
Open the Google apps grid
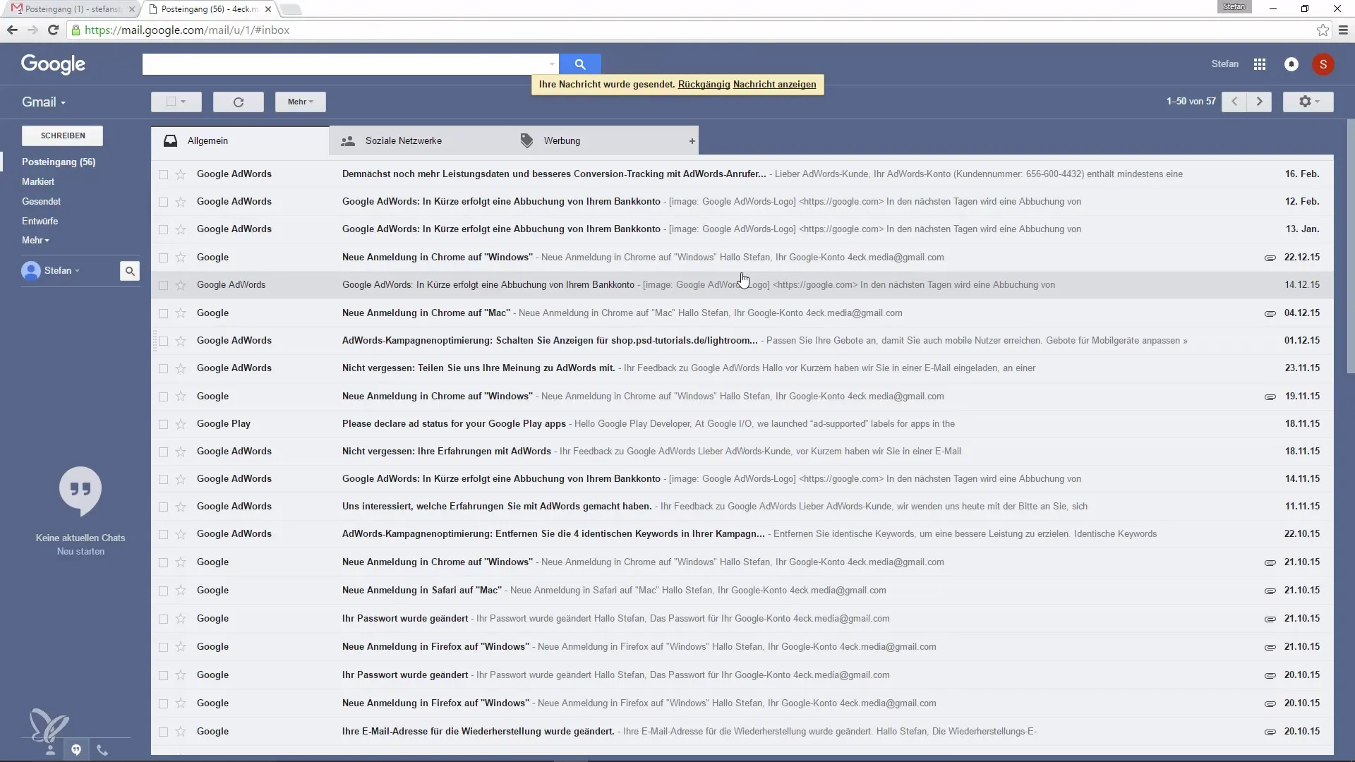[x=1260, y=64]
